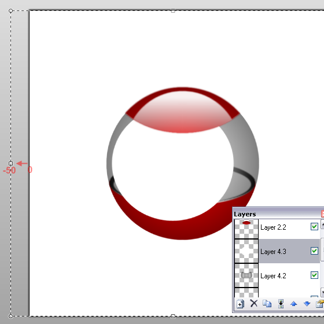Click the Move Layer Up arrow
This screenshot has height=324, width=324.
[x=294, y=304]
